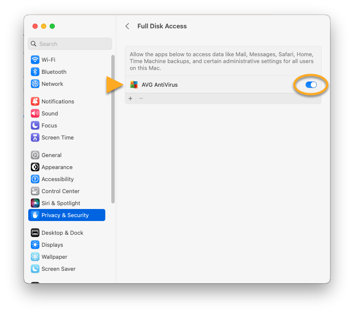Open Focus moon icon
This screenshot has height=315, width=354.
[35, 125]
